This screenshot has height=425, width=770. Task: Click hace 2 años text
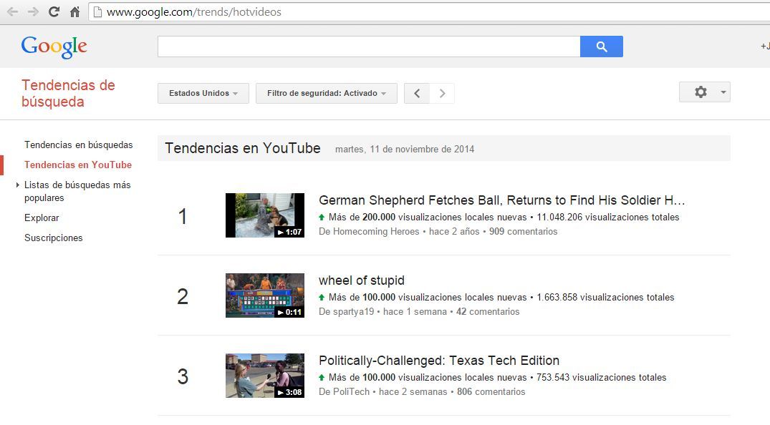(454, 232)
